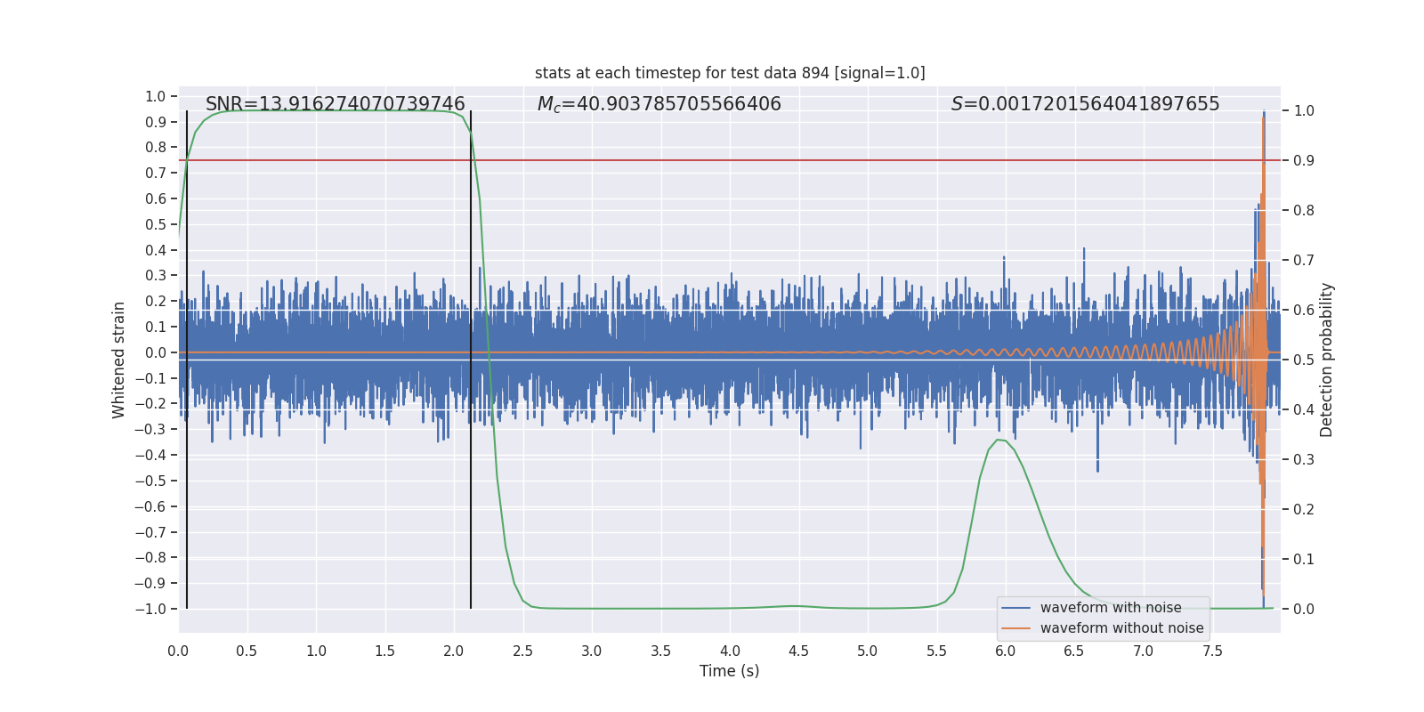The height and width of the screenshot is (712, 1424).
Task: Click the "0.5" tick on the Time axis
Action: (x=247, y=651)
